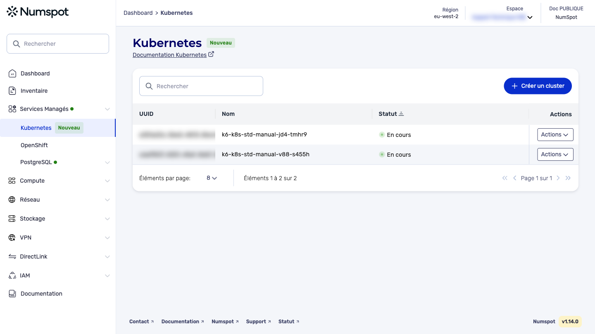Select OpenShift in the sidebar menu

(34, 145)
